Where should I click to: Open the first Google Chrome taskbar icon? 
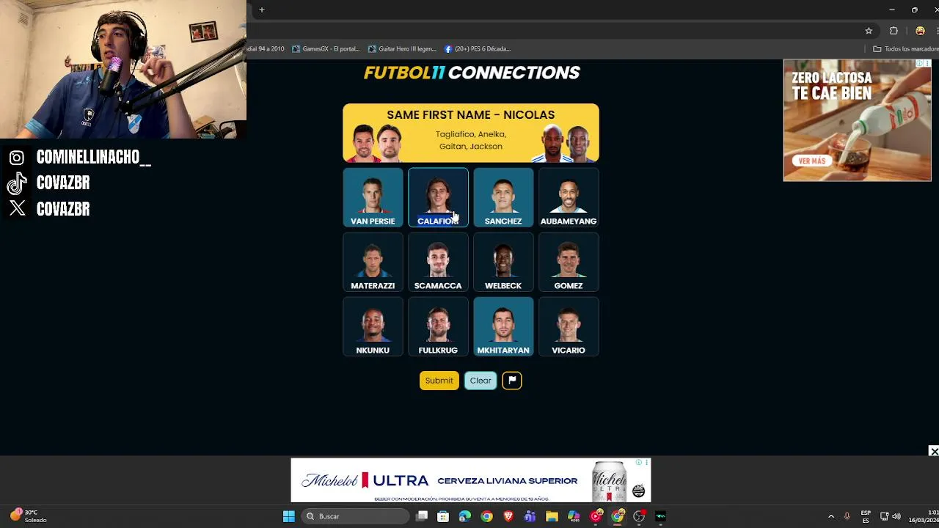[x=486, y=516]
